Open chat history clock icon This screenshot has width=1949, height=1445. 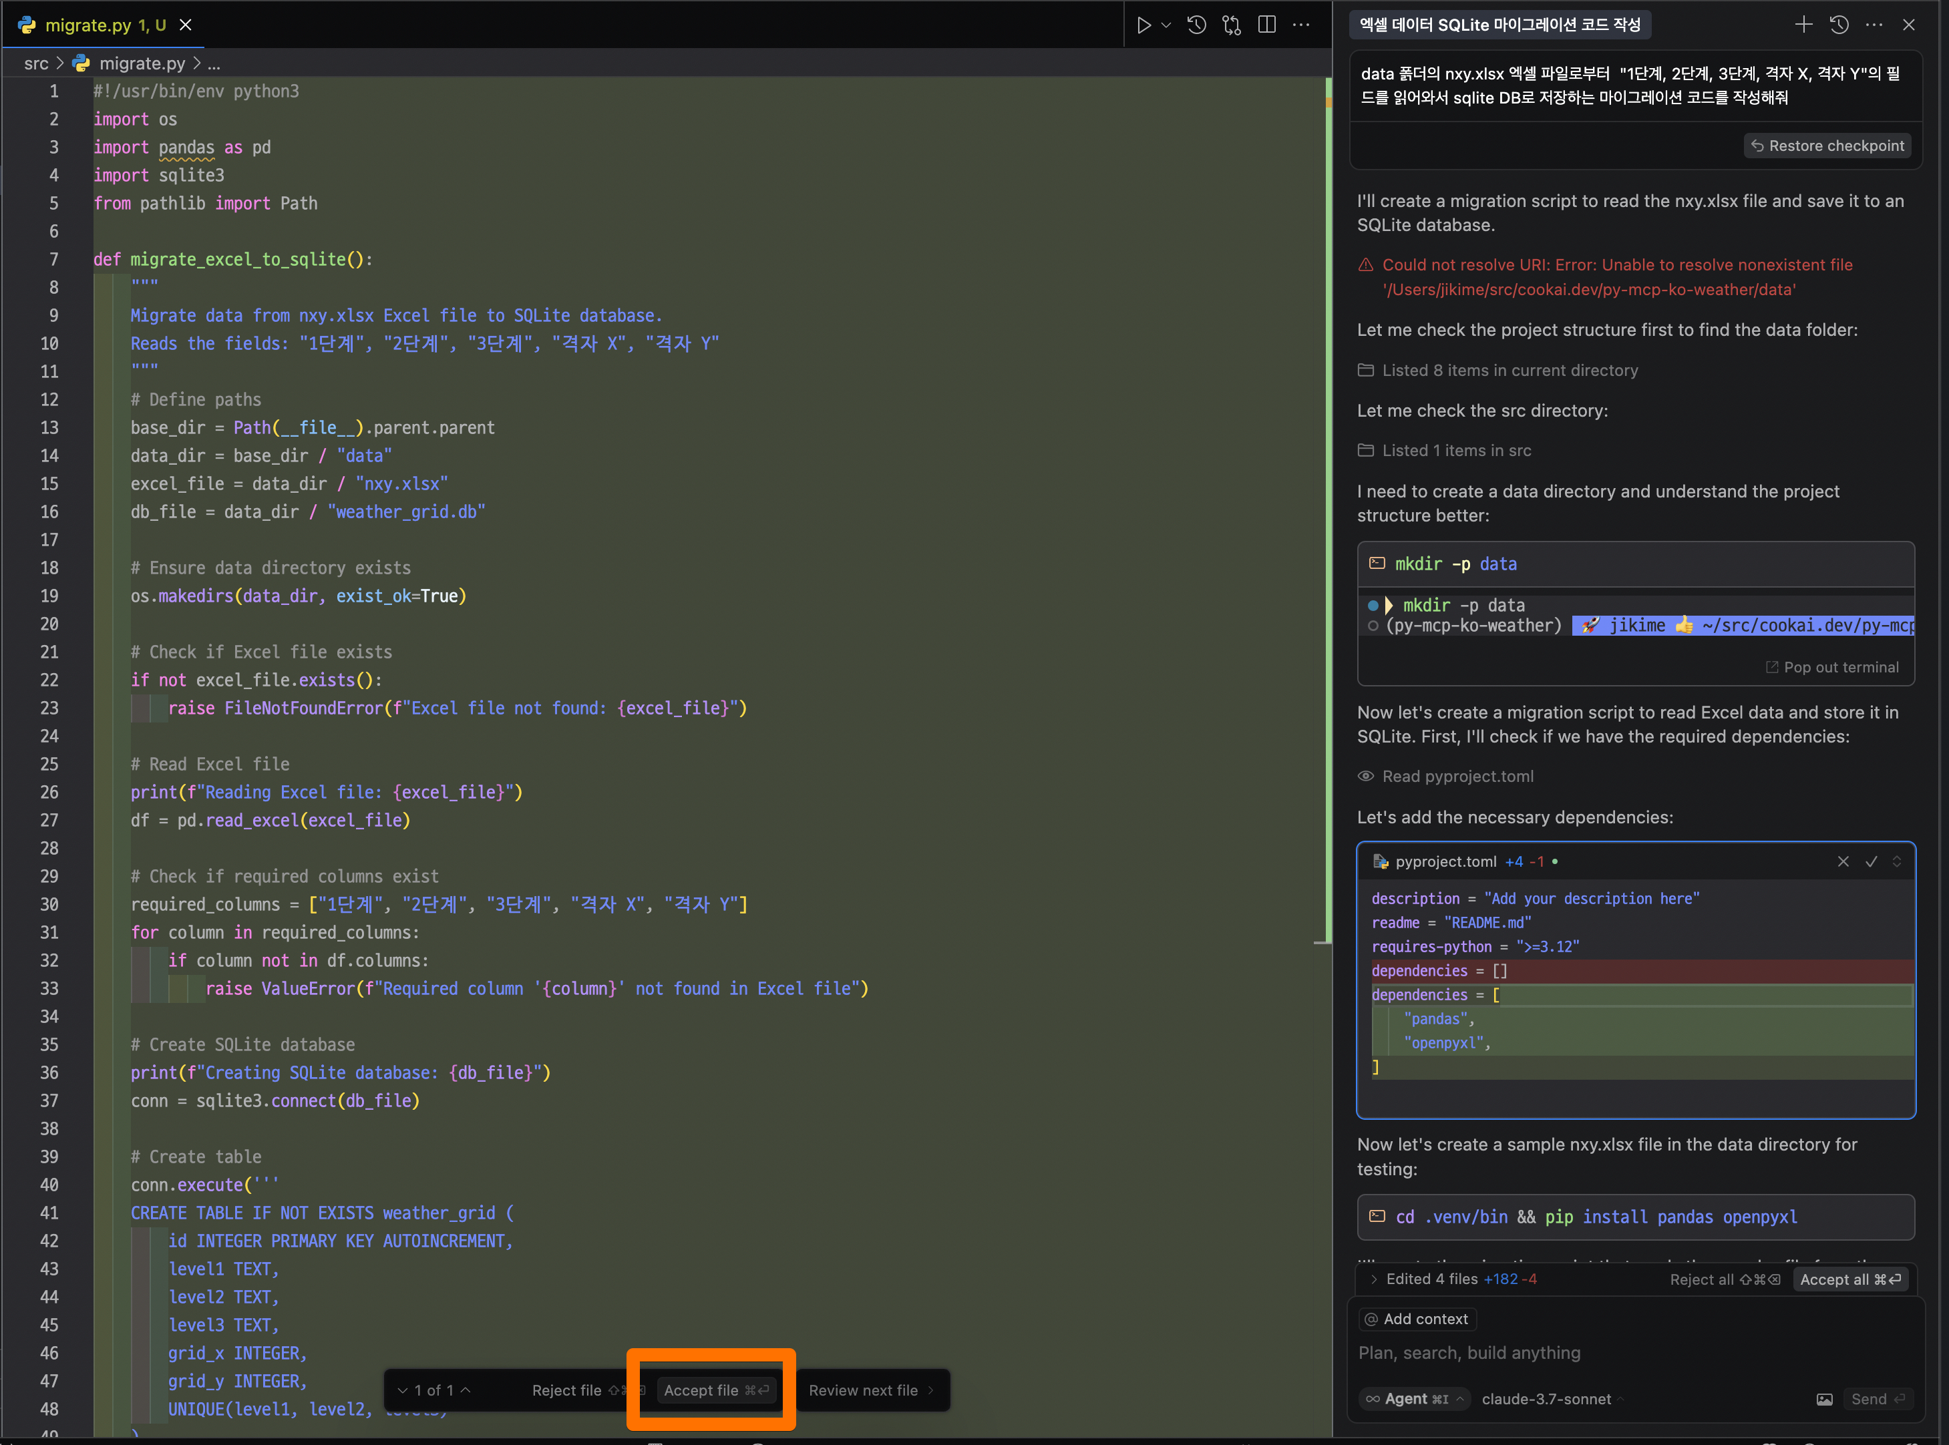tap(1839, 25)
